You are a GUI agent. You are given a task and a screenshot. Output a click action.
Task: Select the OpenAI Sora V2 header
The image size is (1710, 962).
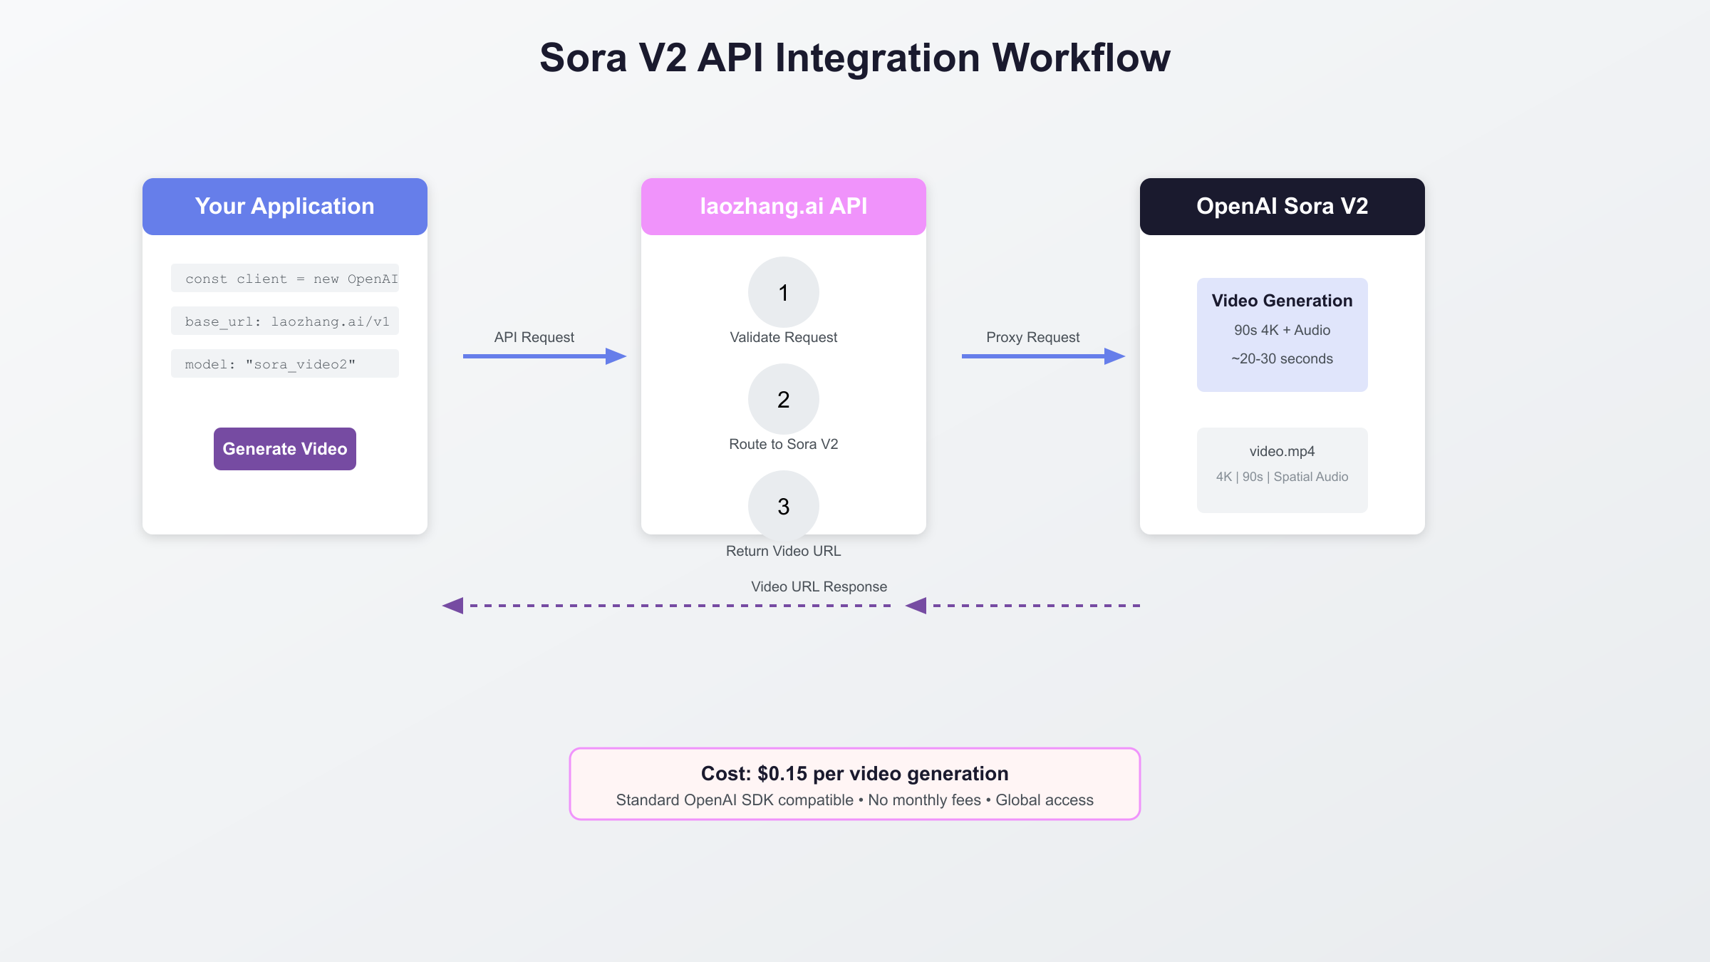1282,207
